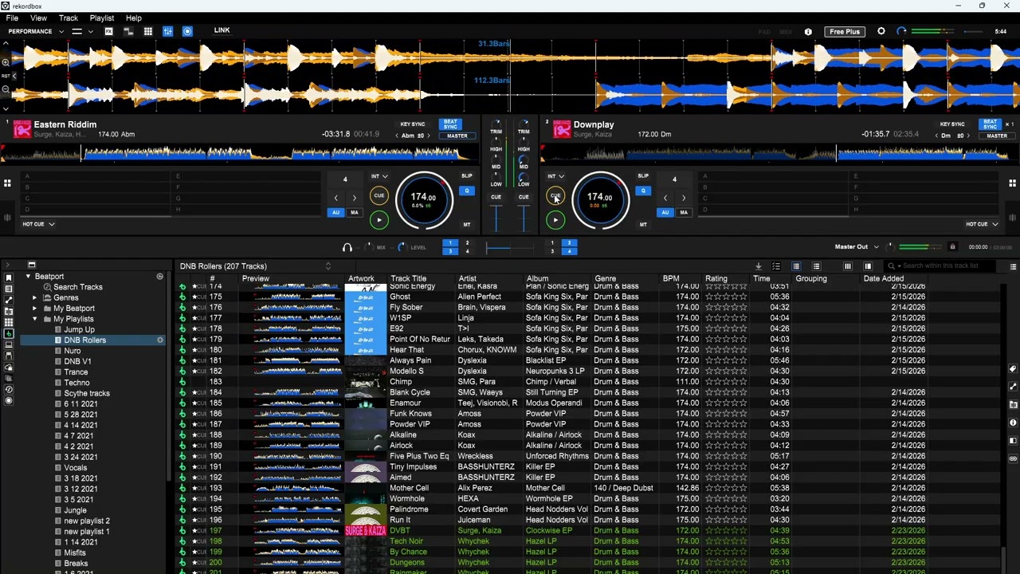Enable MT master tempo on deck 2
Image resolution: width=1020 pixels, height=574 pixels.
(x=643, y=224)
